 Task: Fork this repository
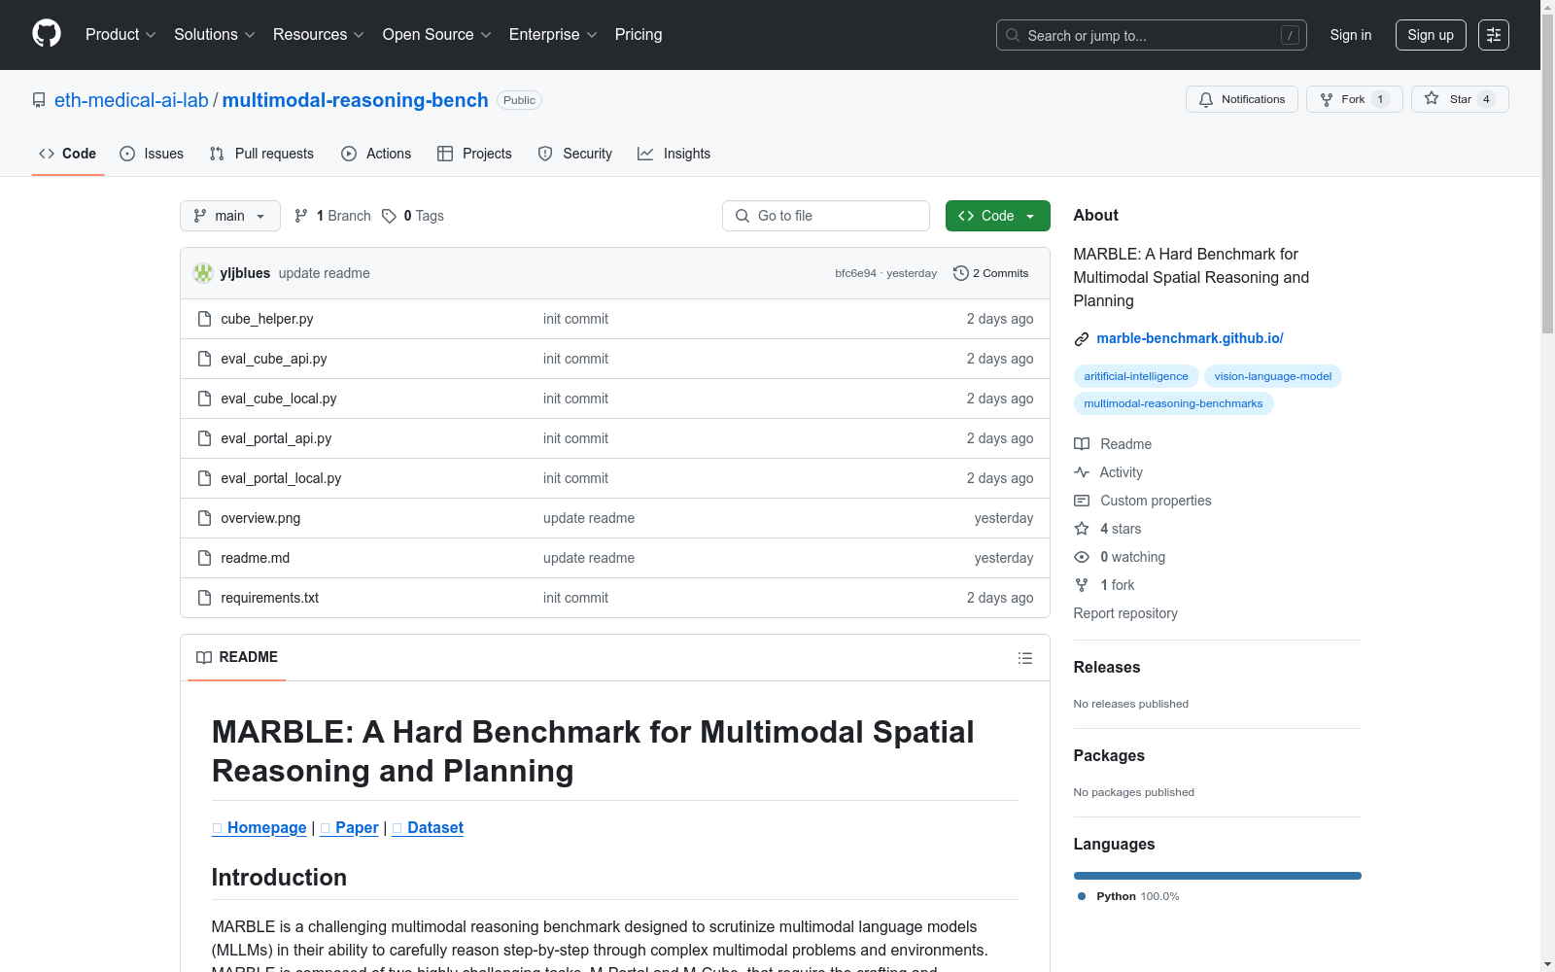point(1354,99)
